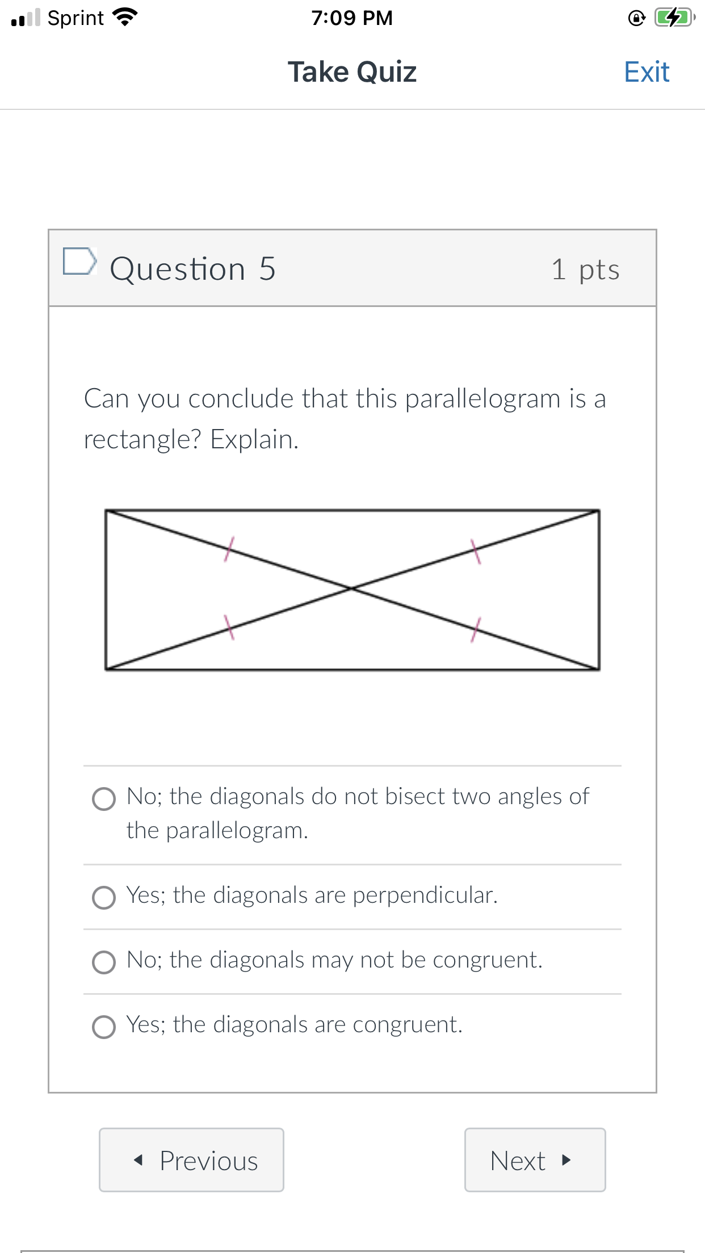The height and width of the screenshot is (1253, 705).
Task: Select answer about diagonals not bisecting angles
Action: [x=104, y=800]
